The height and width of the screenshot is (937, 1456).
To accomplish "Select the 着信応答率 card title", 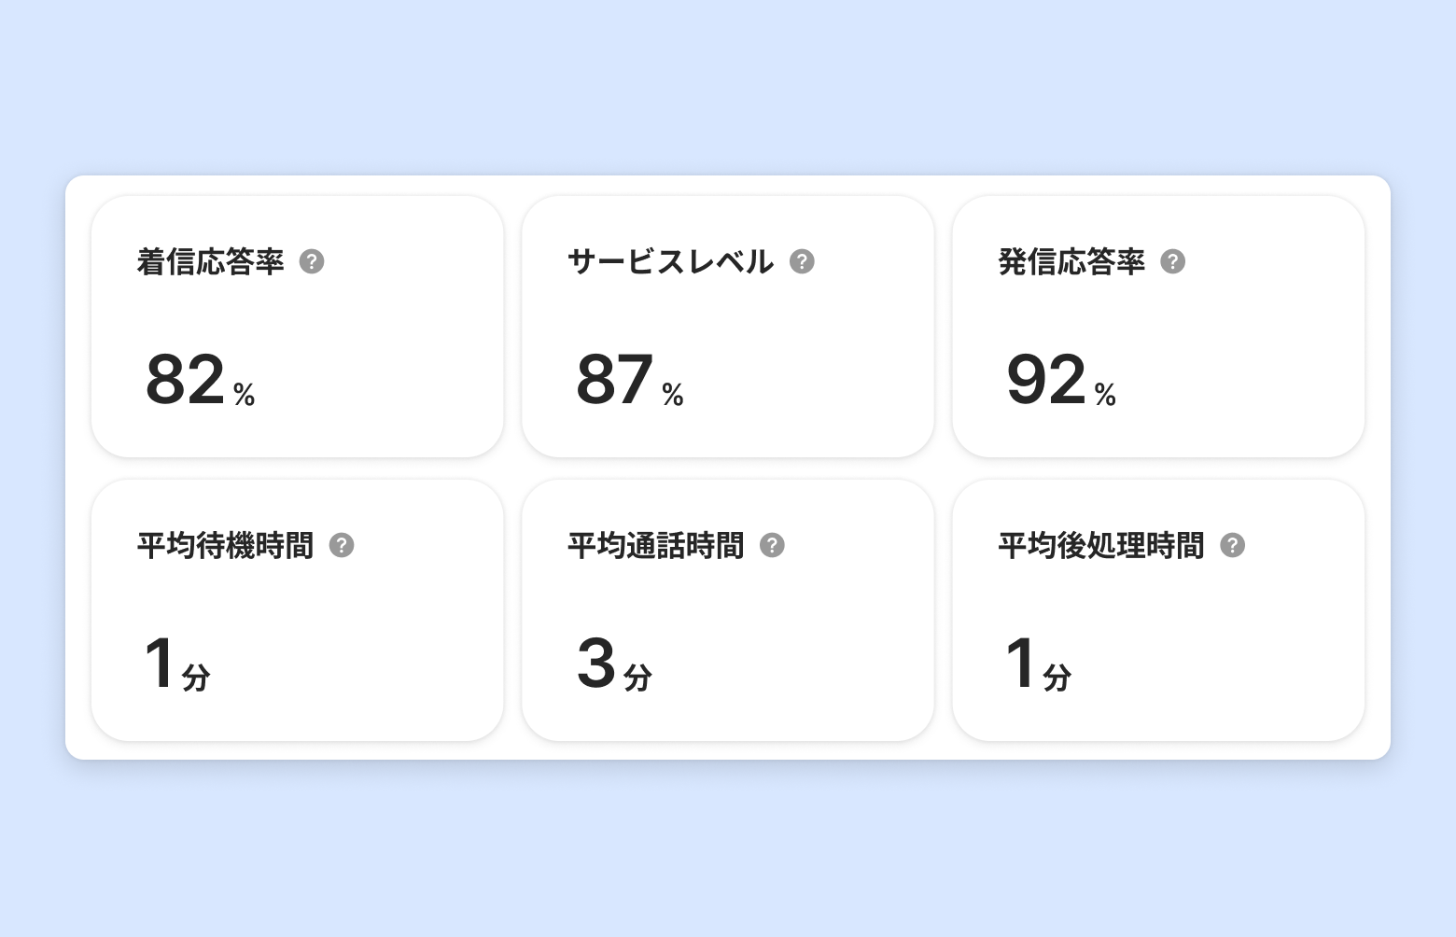I will (210, 262).
